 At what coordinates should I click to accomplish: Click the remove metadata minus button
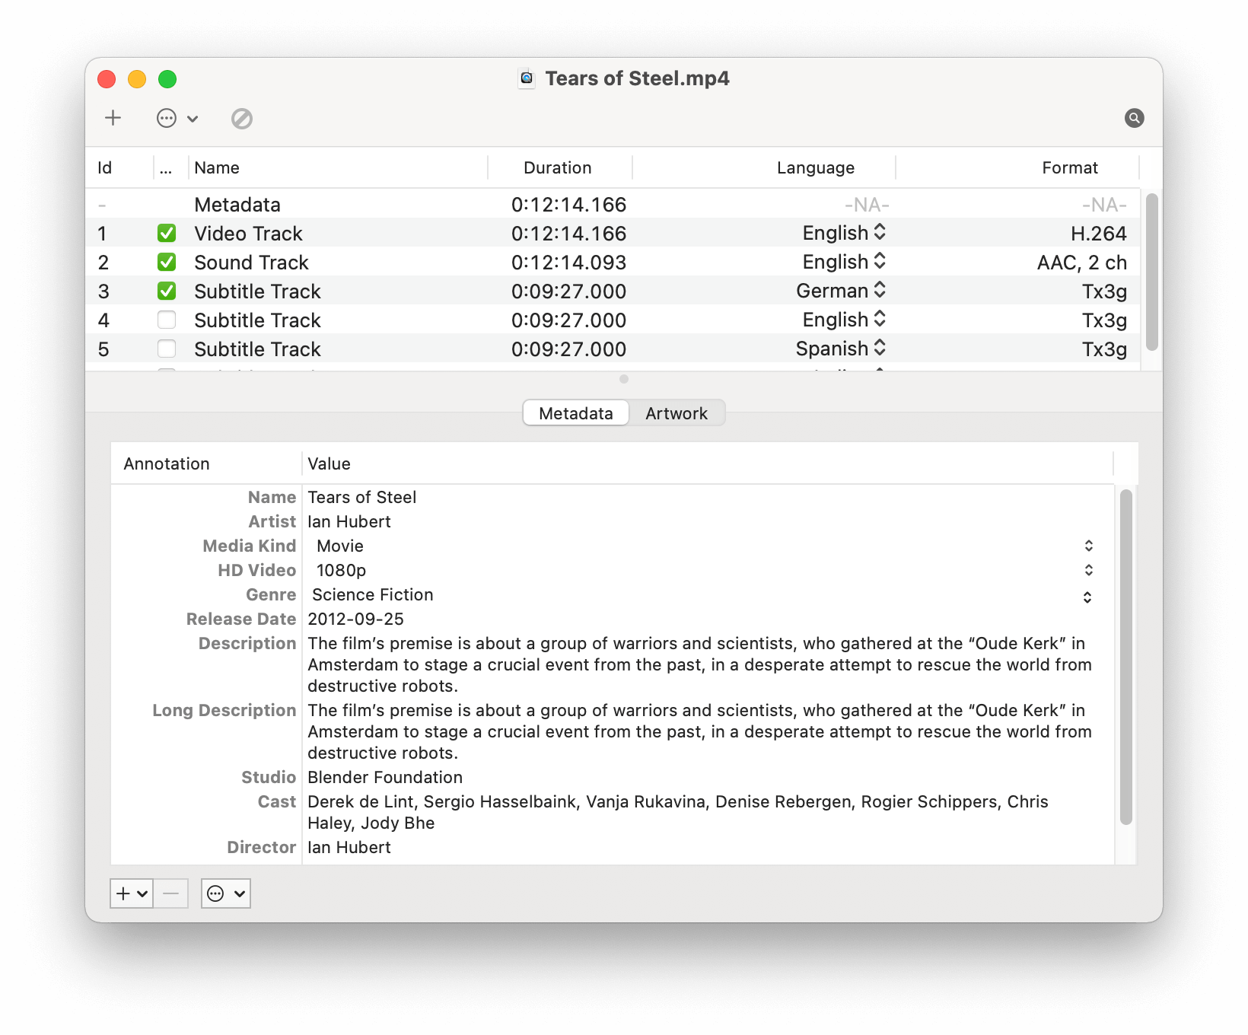point(171,893)
